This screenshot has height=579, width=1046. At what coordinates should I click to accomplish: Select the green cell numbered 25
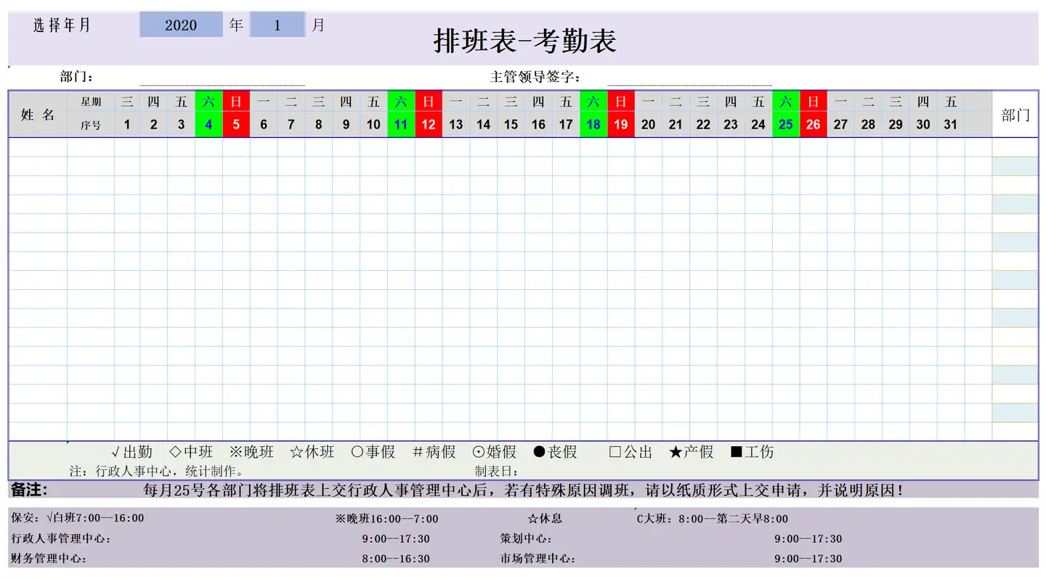click(x=786, y=125)
